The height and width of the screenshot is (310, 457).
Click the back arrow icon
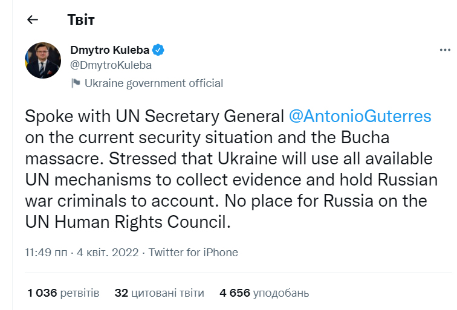33,19
